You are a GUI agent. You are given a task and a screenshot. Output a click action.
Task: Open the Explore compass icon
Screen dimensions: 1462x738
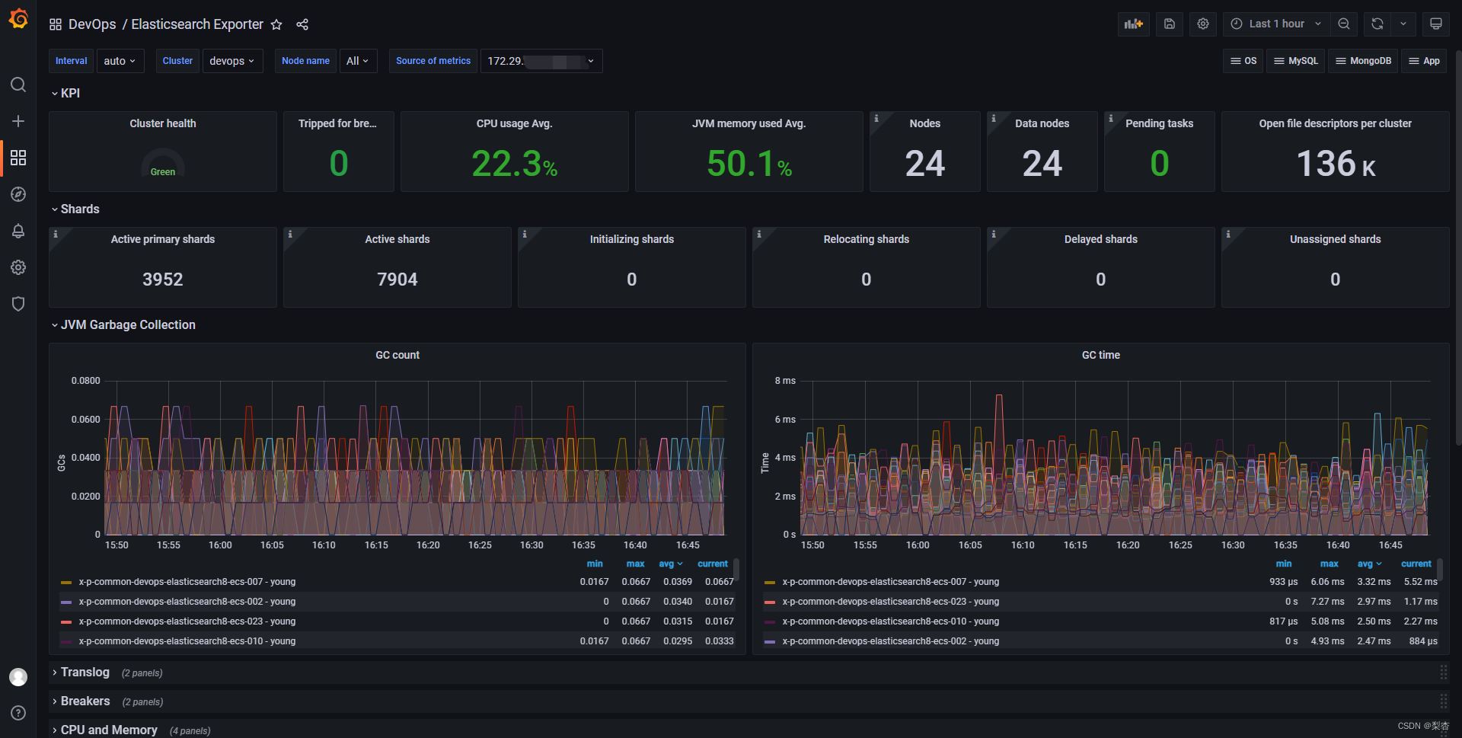(18, 194)
